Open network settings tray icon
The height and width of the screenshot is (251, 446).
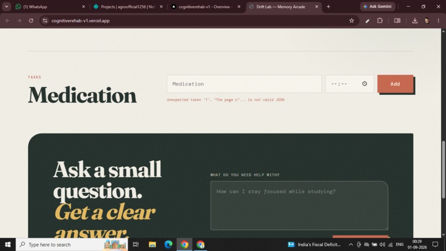click(391, 244)
